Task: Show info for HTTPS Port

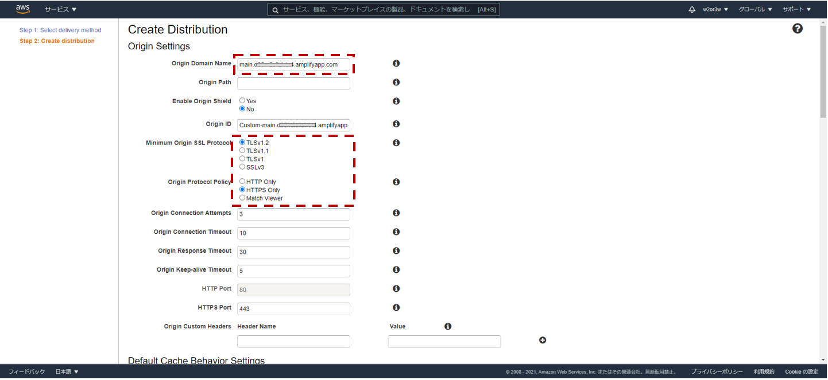Action: 396,308
